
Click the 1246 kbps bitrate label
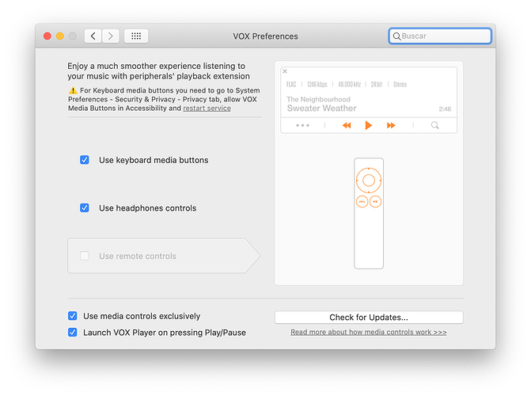click(317, 85)
